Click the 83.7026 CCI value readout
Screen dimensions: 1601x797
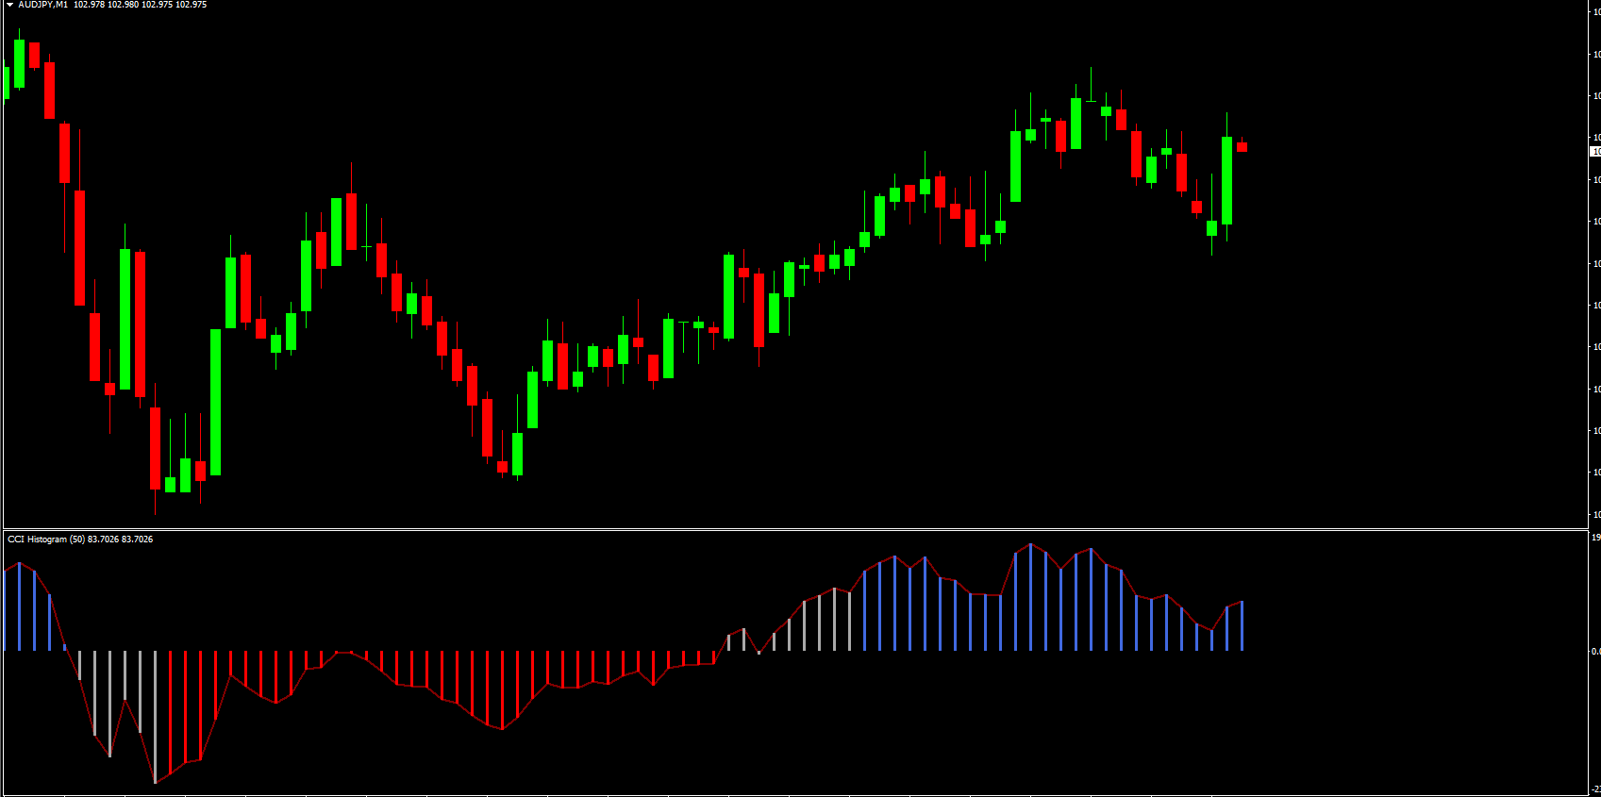103,540
